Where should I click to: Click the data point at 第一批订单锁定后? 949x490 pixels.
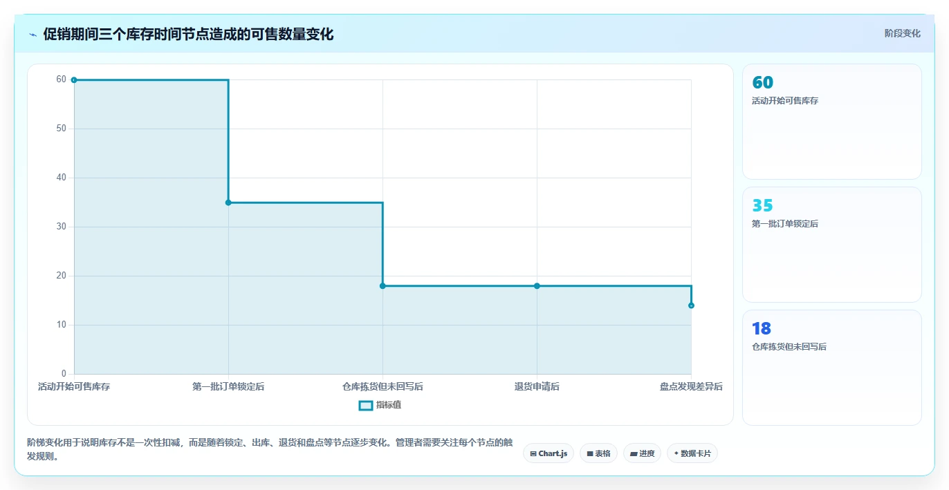point(228,202)
